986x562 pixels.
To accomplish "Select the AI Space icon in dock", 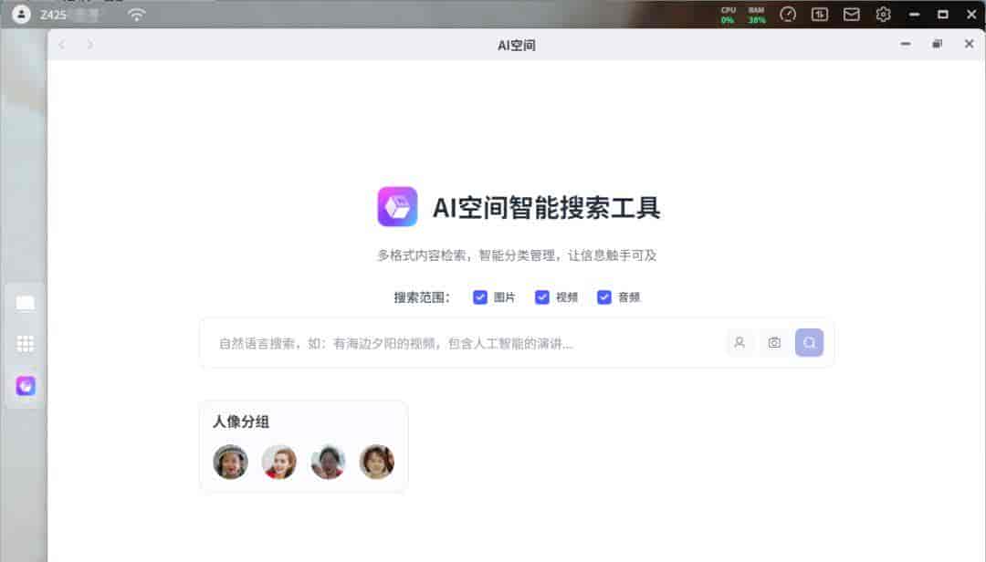I will click(x=26, y=385).
